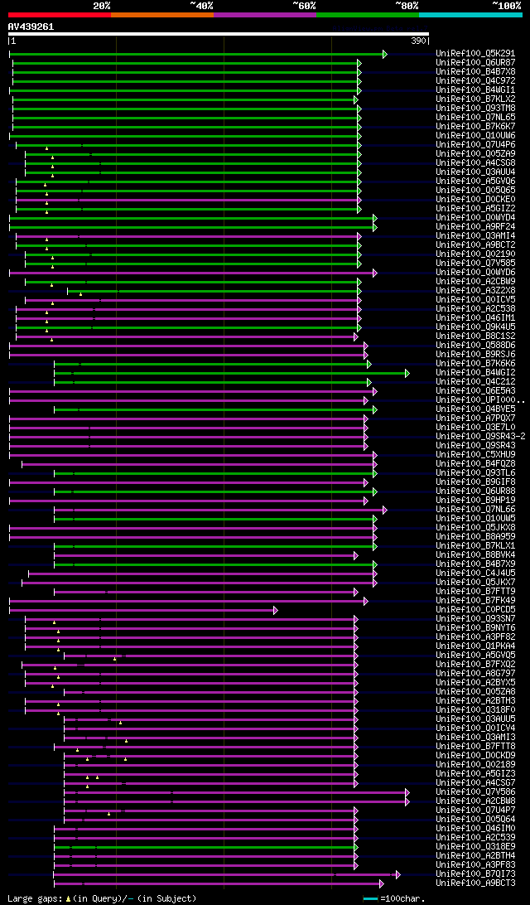Viewport: 530px width, 905px height.
Task: Select hit label UniRef100_Q7NL65
Action: [x=476, y=117]
